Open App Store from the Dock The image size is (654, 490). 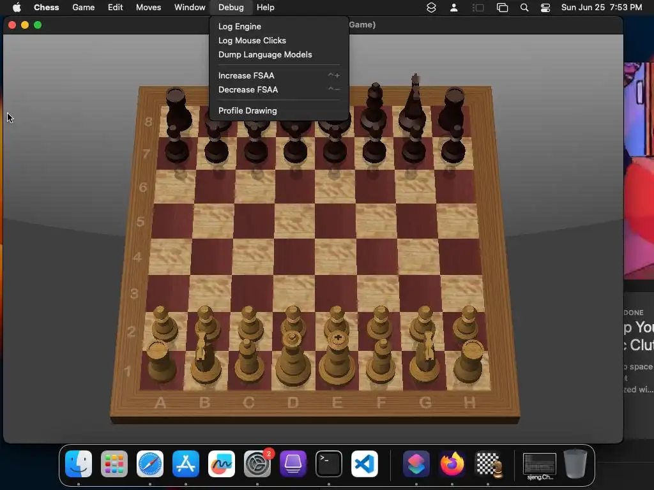point(186,464)
